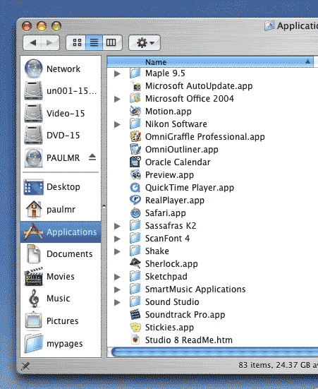Select the OmniGraffle Professional.app icon
This screenshot has height=389, width=318.
coord(135,136)
